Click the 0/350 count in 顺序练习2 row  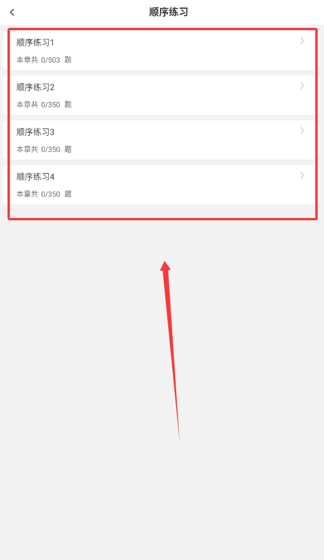pos(50,105)
